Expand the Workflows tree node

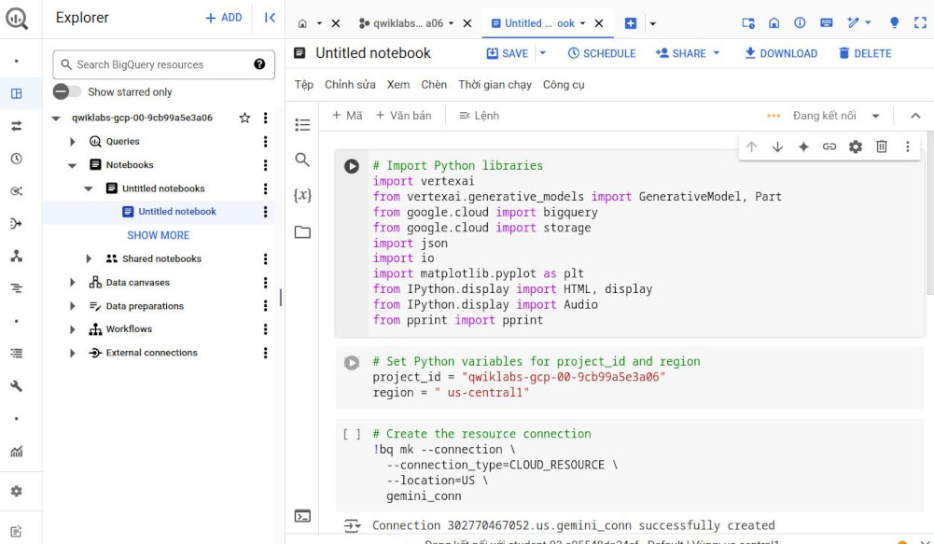click(x=72, y=329)
